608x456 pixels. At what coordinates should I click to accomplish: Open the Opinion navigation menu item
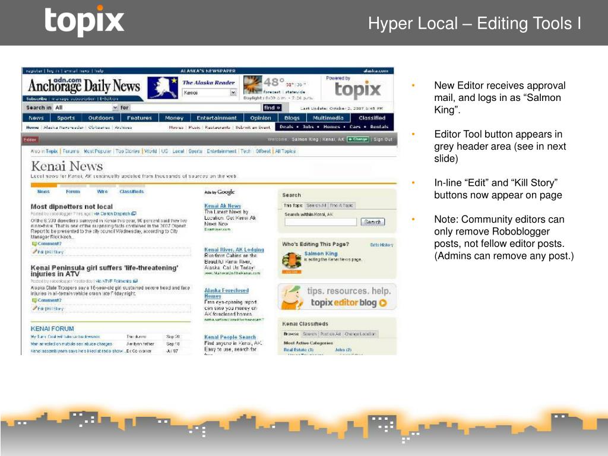261,118
